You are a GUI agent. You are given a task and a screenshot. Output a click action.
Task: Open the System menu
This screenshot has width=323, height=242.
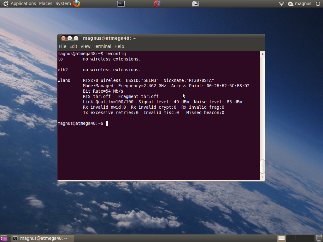[63, 3]
